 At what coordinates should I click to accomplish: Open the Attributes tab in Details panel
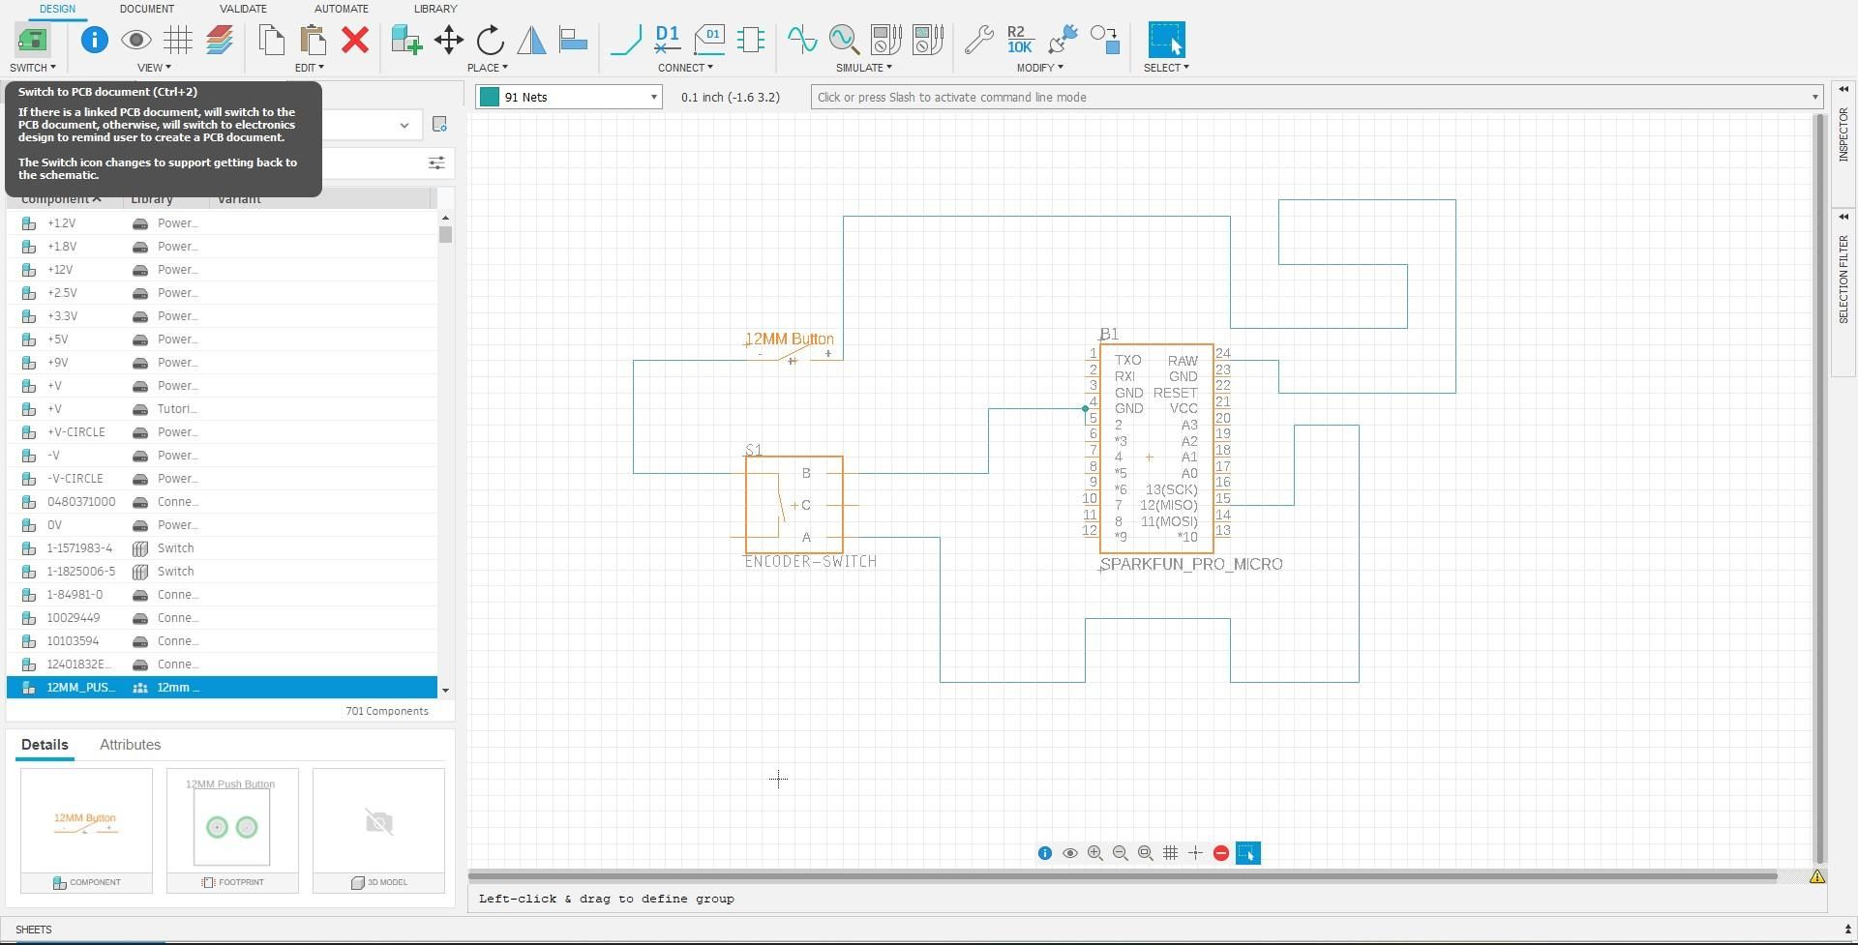coord(130,744)
